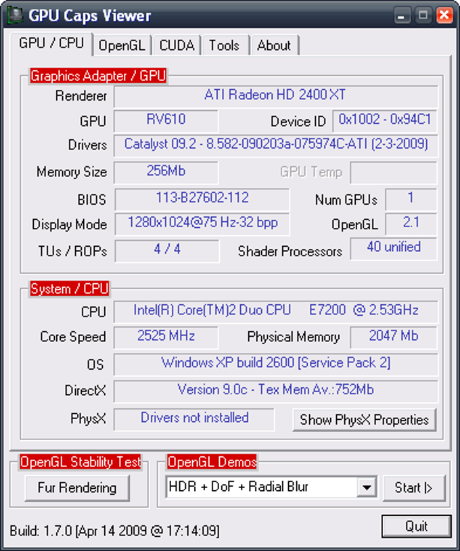
Task: Click the Renderer field ATI Radeon HD 2400 XT
Action: pos(276,96)
